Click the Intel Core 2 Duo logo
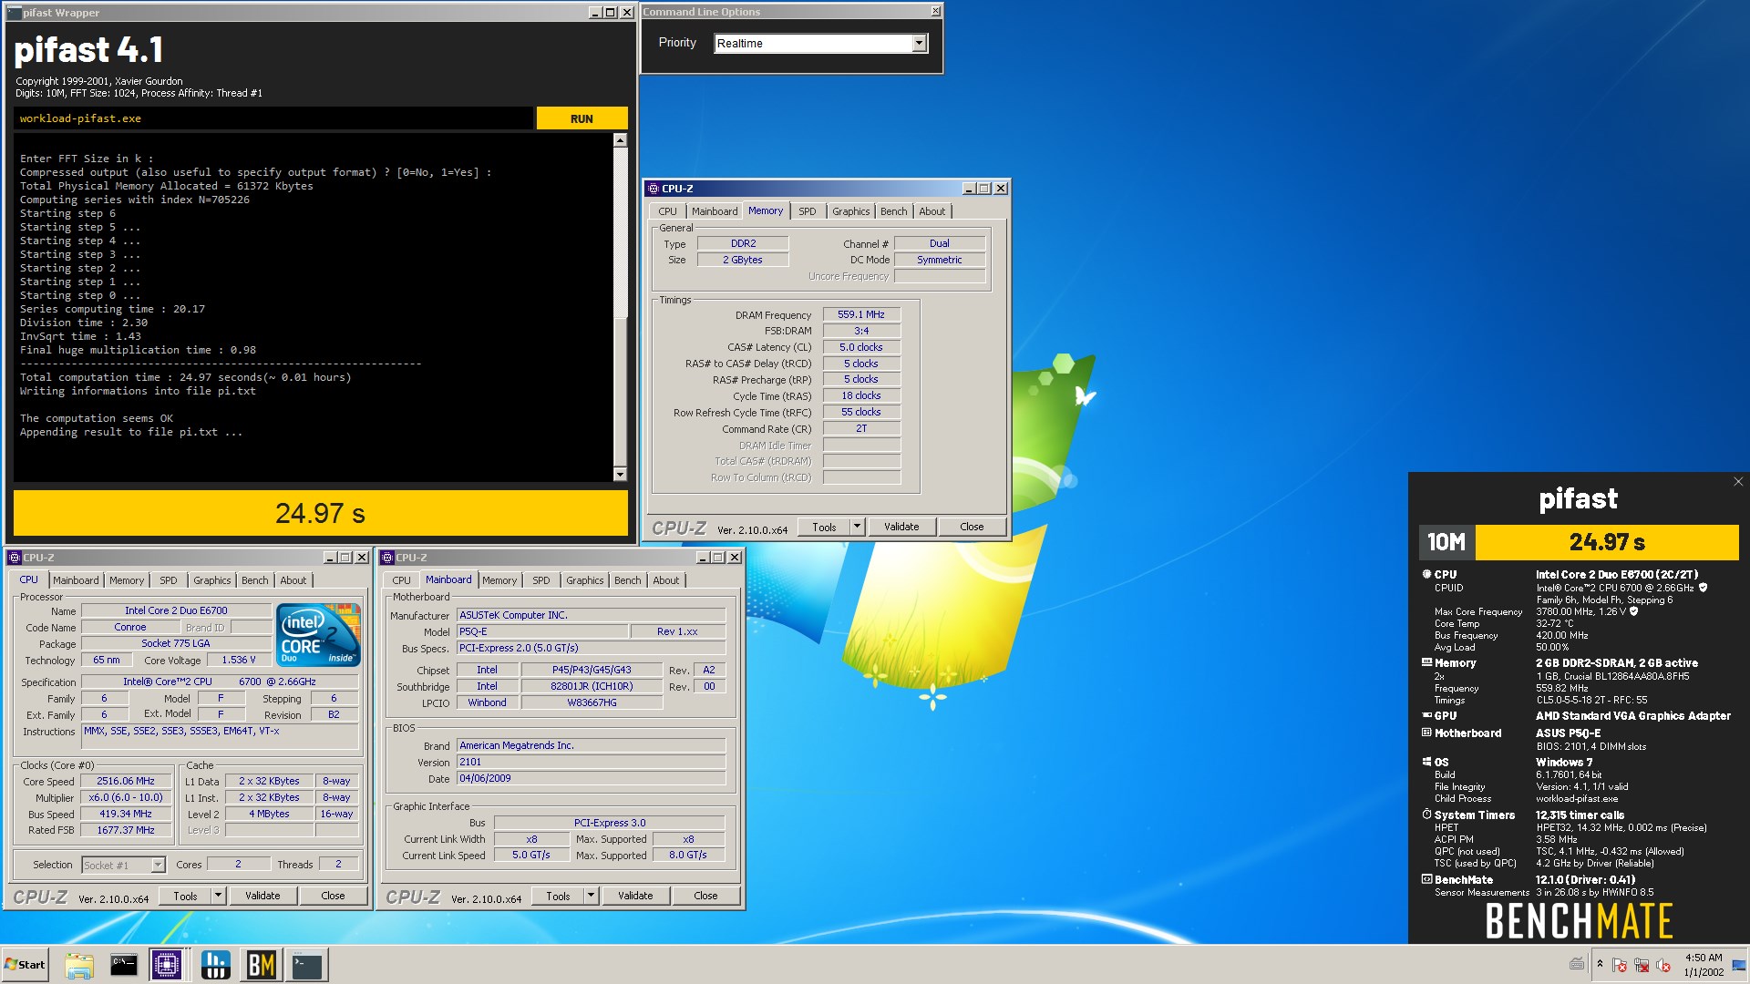Screen dimensions: 1750x984 318,635
